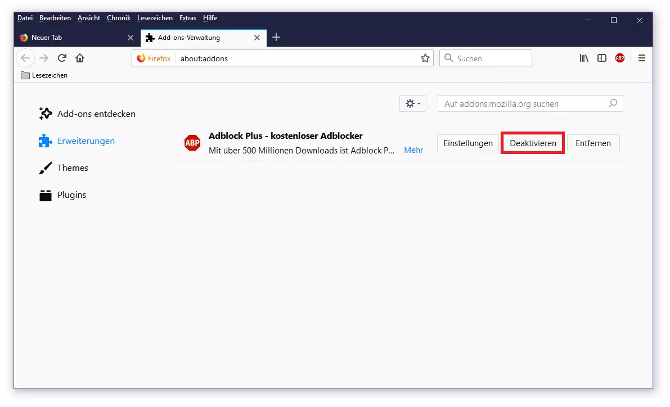Bookmark this page with the star

point(425,58)
